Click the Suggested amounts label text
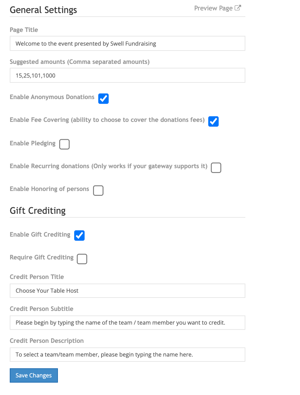Viewport: 300px width, 395px height. 79,62
